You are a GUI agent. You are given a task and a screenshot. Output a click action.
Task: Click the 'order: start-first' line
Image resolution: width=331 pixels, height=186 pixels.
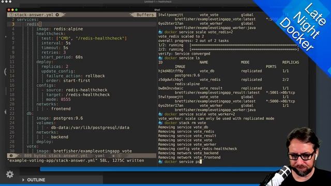tap(68, 81)
